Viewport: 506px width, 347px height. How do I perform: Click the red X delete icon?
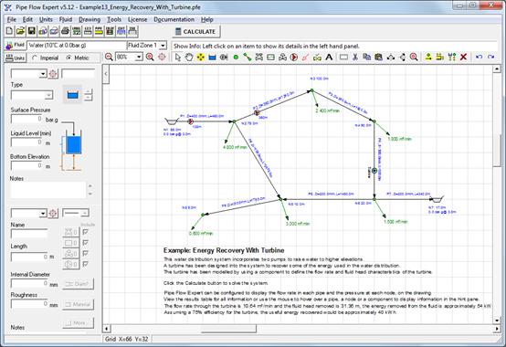pos(464,58)
